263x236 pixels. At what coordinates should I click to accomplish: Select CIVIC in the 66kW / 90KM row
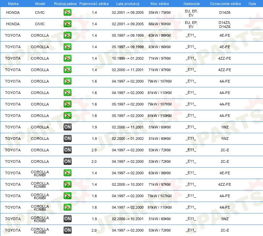[x=40, y=24]
